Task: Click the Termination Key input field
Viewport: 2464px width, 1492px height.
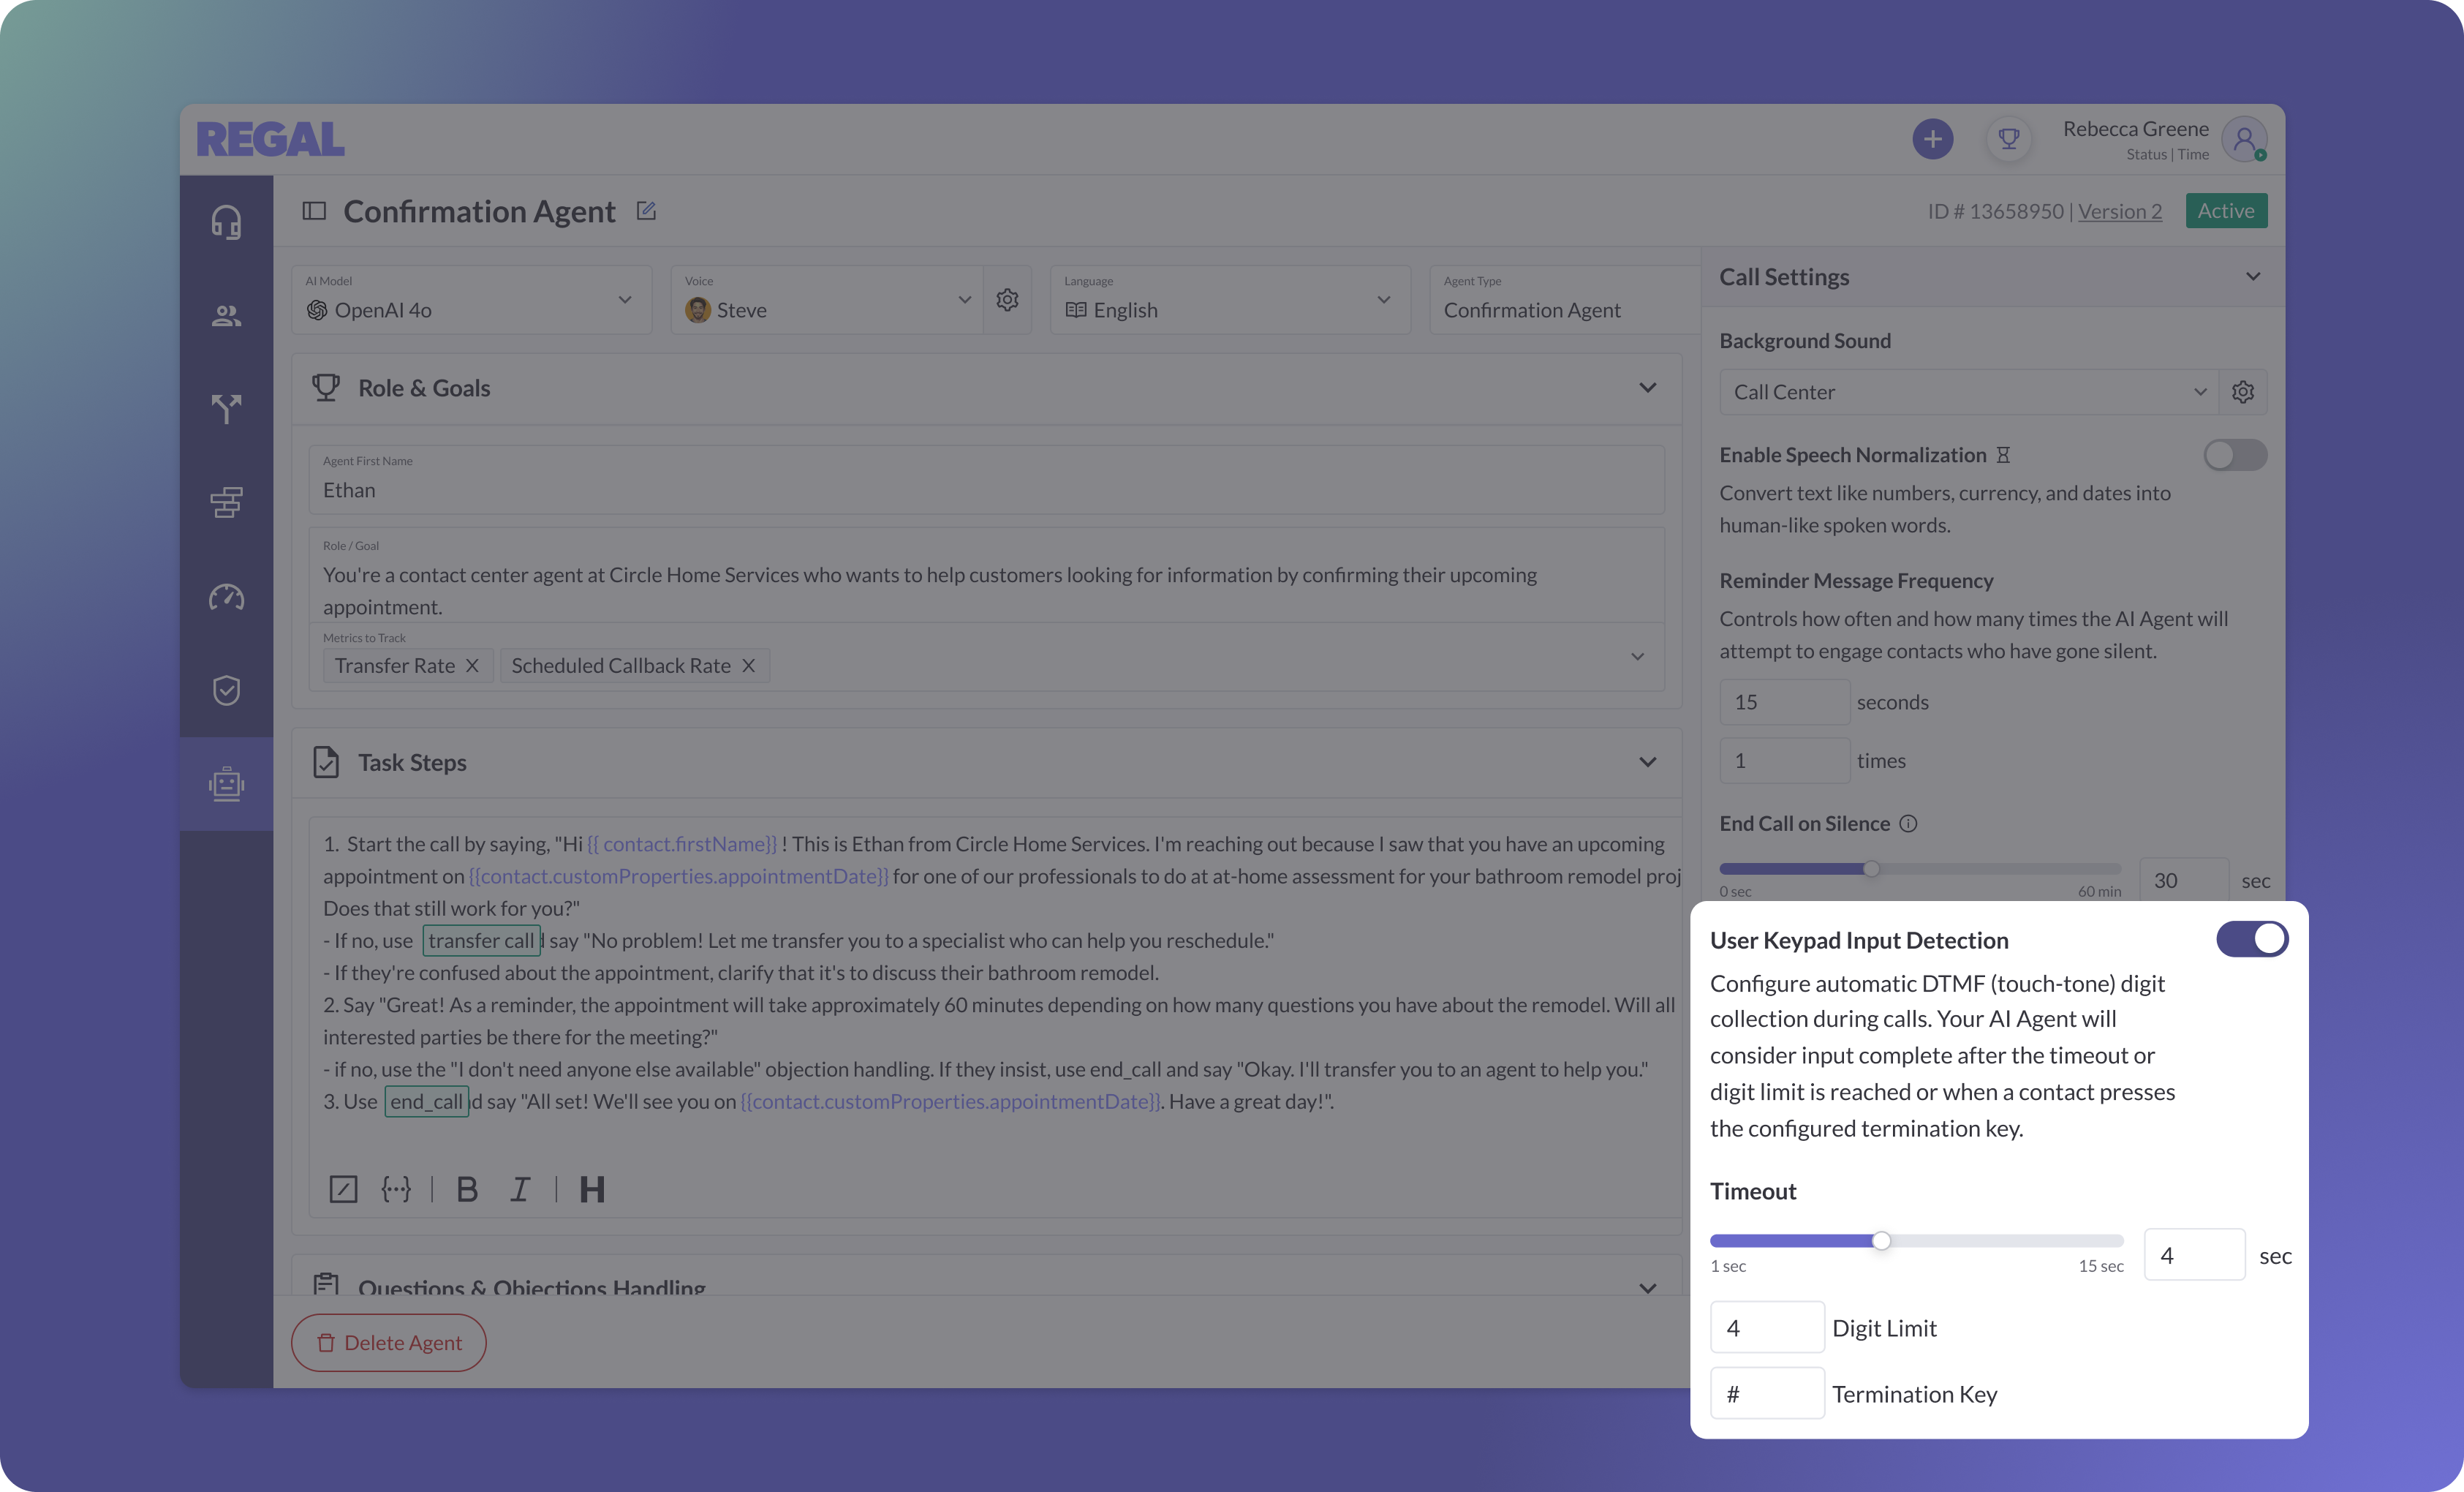Action: point(1766,1393)
